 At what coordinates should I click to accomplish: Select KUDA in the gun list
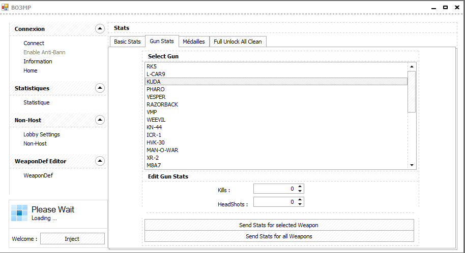click(x=276, y=82)
